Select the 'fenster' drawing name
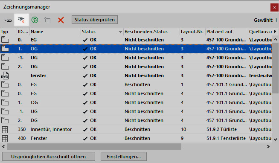This screenshot has height=163, width=279. (38, 76)
